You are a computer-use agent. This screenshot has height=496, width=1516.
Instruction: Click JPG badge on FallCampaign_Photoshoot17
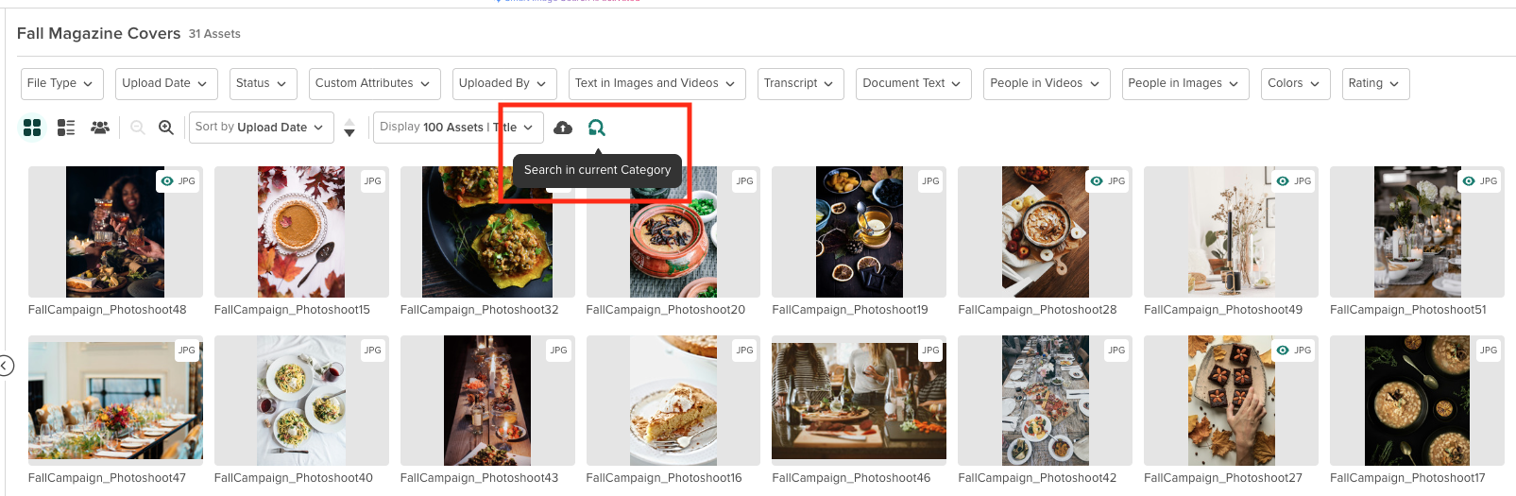coord(1489,350)
